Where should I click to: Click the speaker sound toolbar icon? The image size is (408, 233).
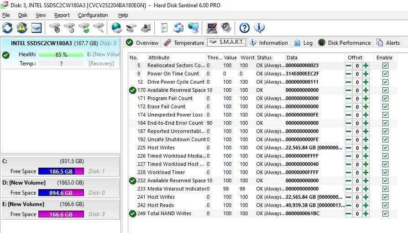(x=226, y=27)
